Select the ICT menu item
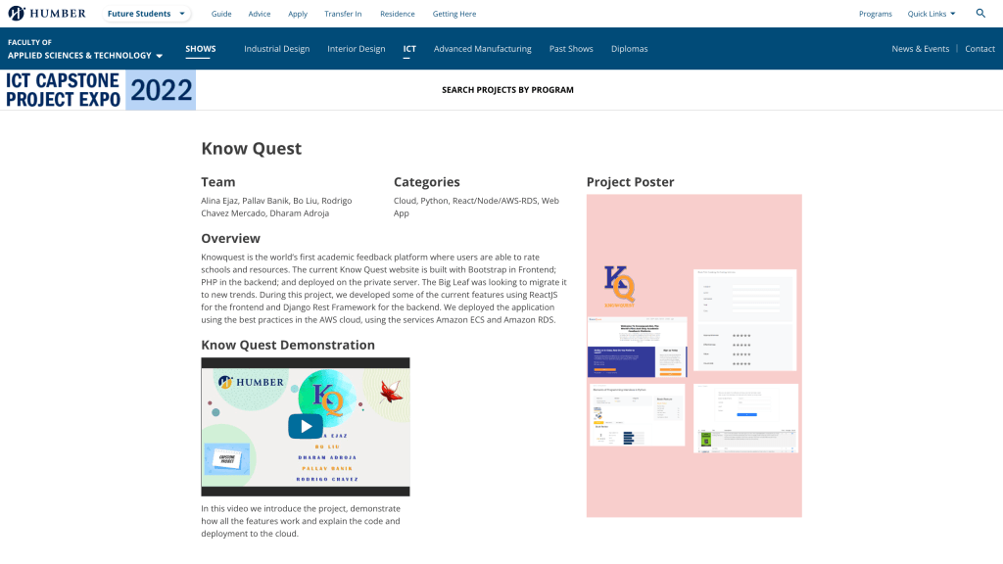Screen dimensions: 1003x564 pyautogui.click(x=409, y=49)
